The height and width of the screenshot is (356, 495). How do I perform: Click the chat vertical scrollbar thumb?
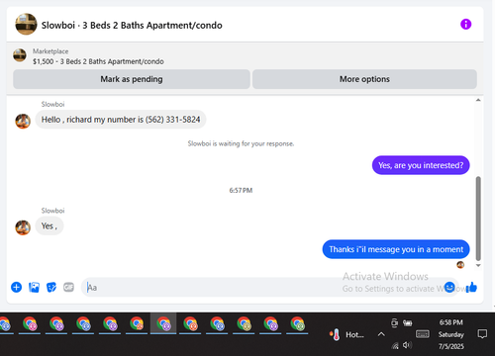pos(478,219)
